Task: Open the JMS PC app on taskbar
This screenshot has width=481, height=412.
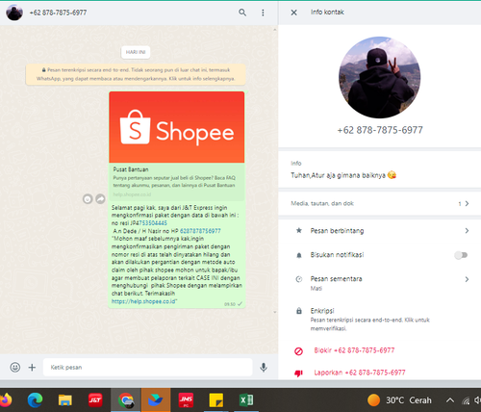Action: click(186, 400)
